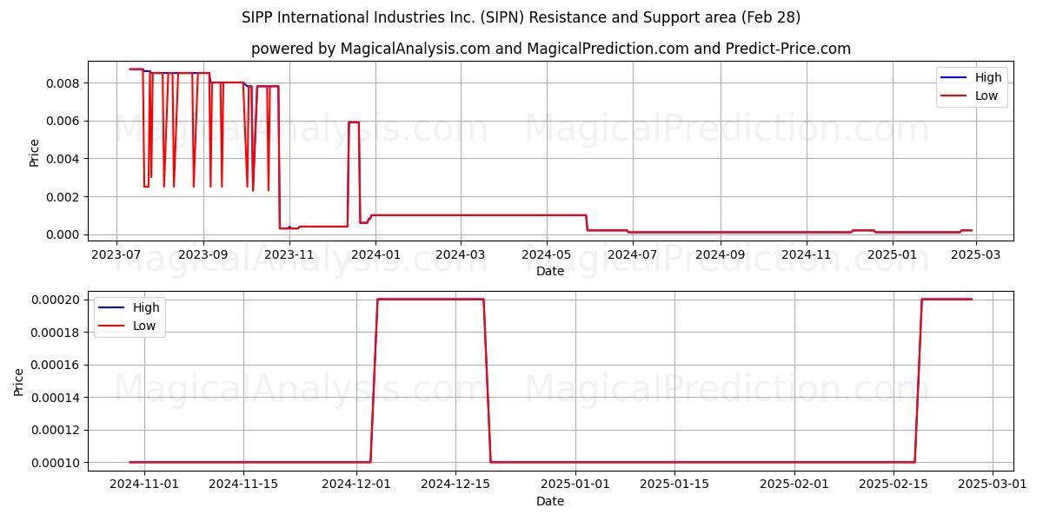Click the '0.002' price tick label

click(64, 197)
